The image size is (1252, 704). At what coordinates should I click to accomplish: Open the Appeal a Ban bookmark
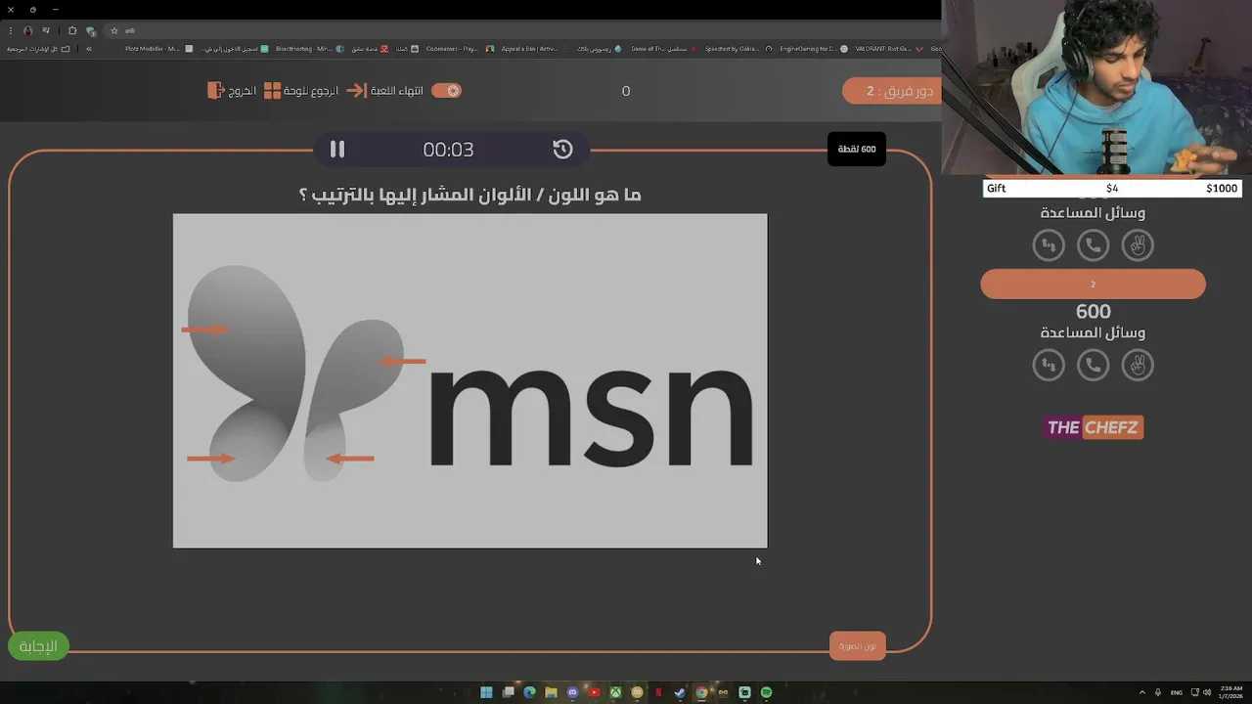(x=534, y=48)
